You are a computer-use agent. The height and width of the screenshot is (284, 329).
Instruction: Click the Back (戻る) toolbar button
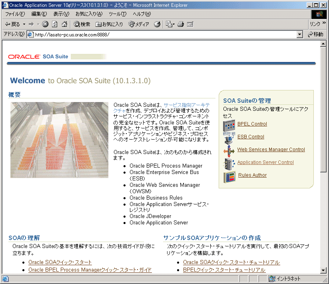(x=12, y=24)
